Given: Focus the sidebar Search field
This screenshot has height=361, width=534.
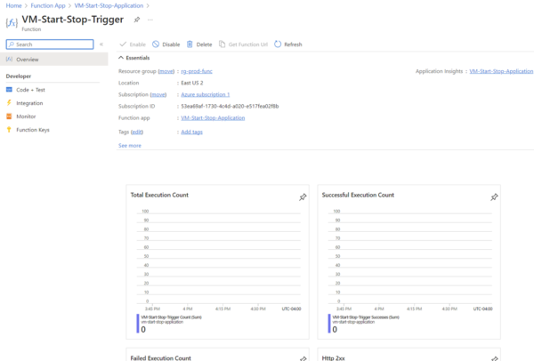Looking at the screenshot, I should [x=50, y=44].
